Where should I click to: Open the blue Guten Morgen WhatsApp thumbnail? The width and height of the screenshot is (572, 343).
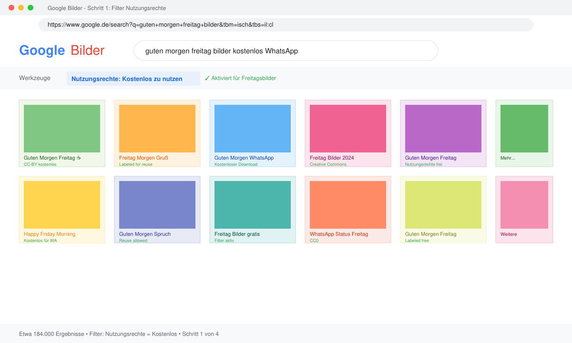click(x=253, y=129)
